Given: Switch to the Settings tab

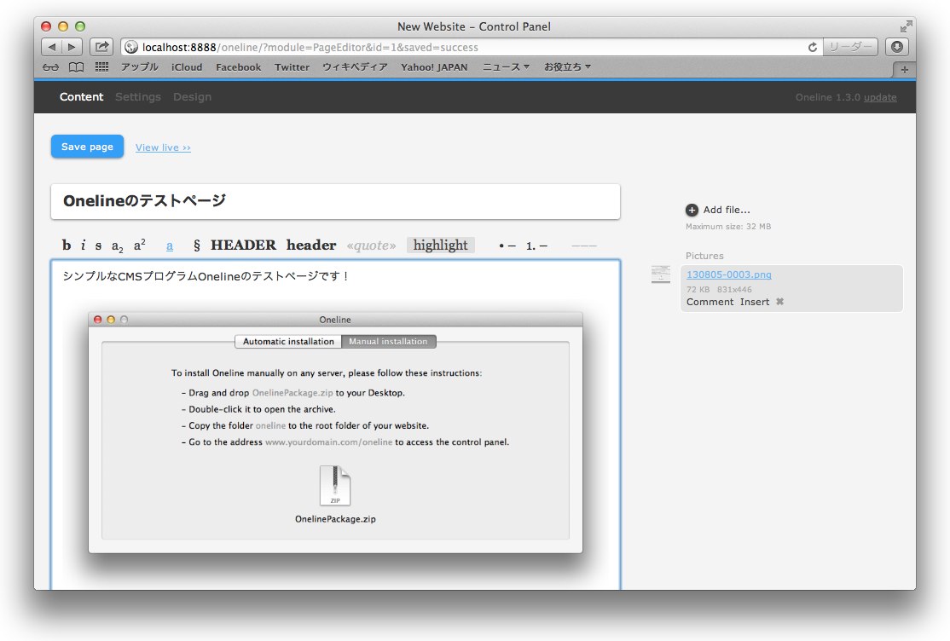Looking at the screenshot, I should point(138,97).
